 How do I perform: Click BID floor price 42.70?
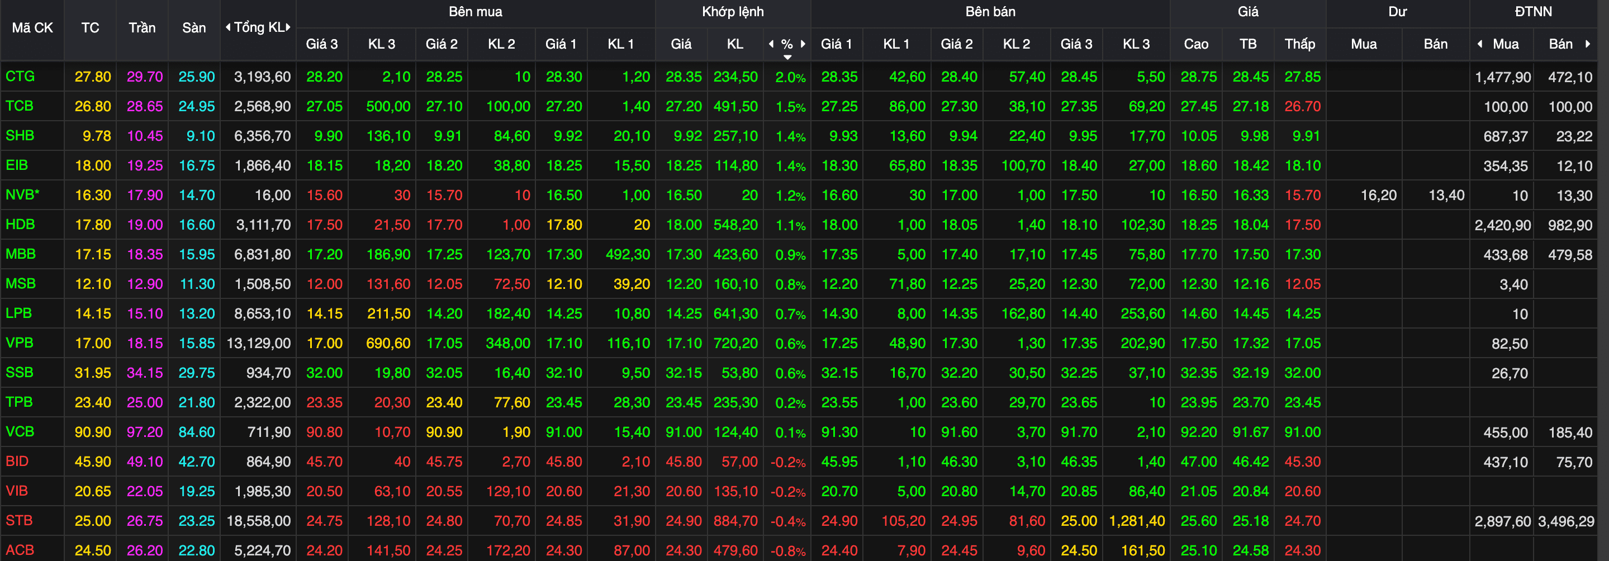[196, 462]
